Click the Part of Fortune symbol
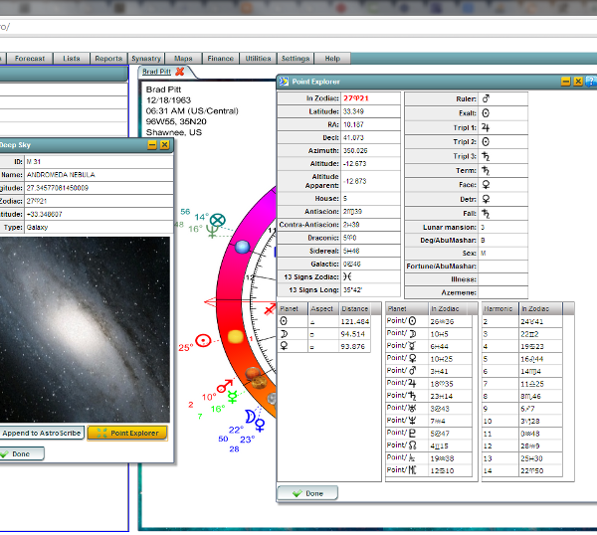Viewport: 597px width, 535px height. (219, 220)
